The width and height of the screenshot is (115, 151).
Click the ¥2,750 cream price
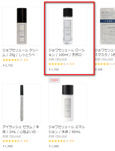click(x=8, y=65)
